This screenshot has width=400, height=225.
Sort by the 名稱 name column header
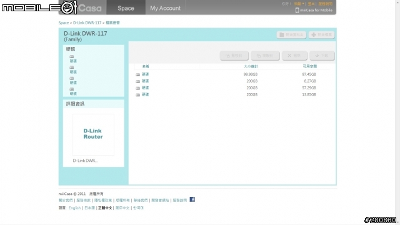146,66
